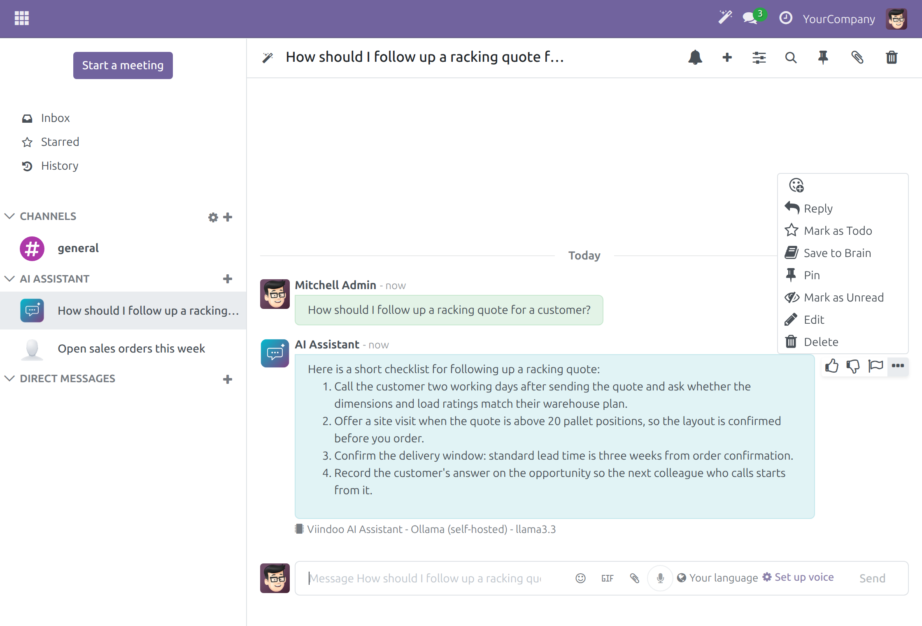Choose Mark as Unread menu entry
The image size is (922, 626).
[x=843, y=297]
